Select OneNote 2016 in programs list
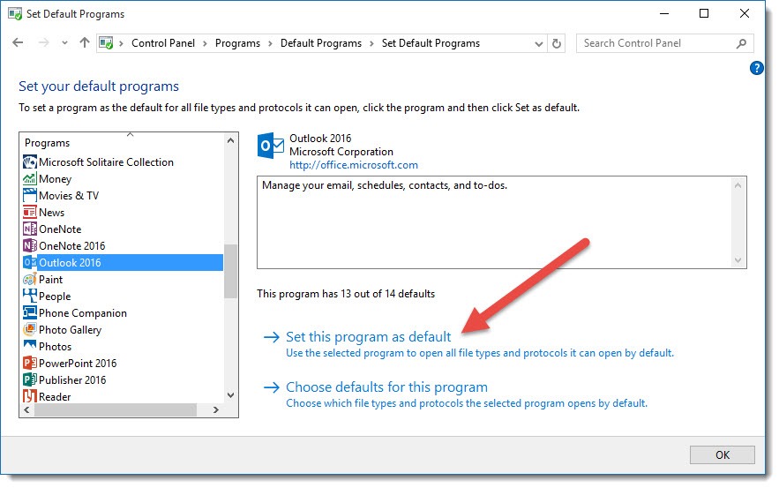779x488 pixels. (x=72, y=246)
